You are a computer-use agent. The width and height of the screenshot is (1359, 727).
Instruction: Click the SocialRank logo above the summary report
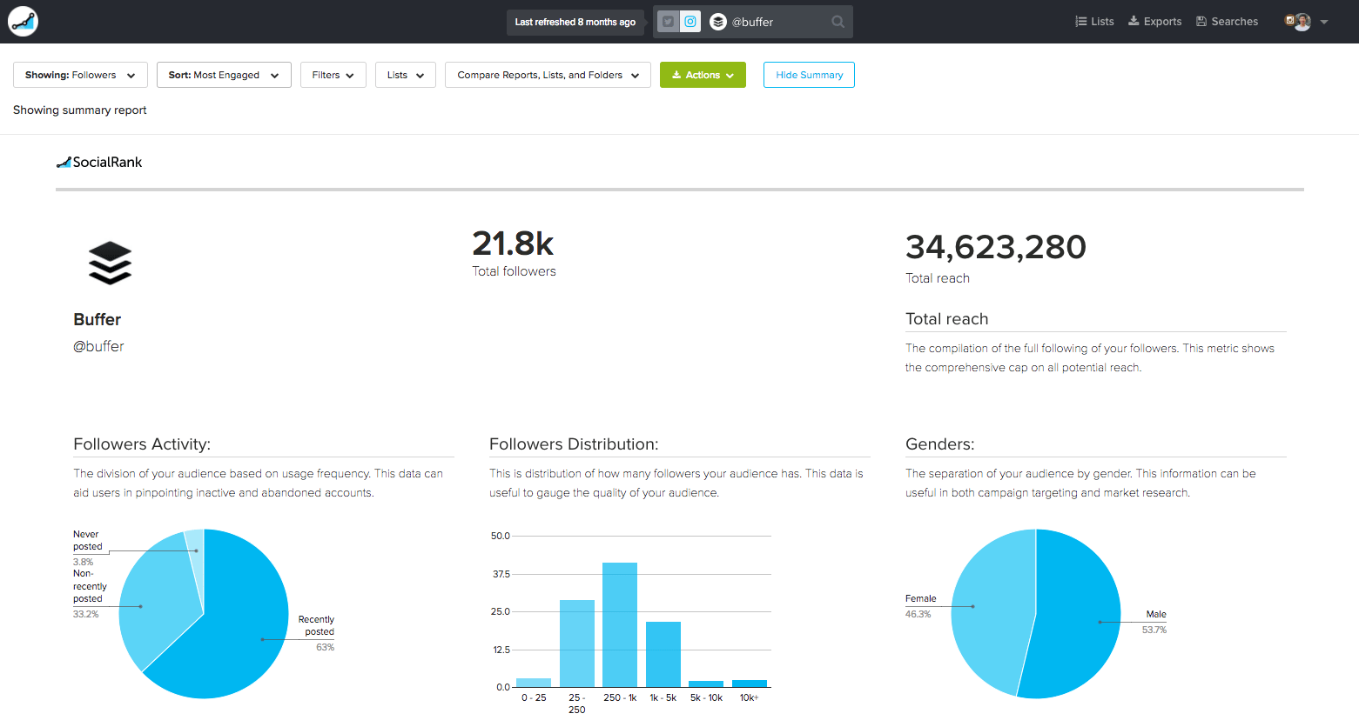(x=98, y=162)
